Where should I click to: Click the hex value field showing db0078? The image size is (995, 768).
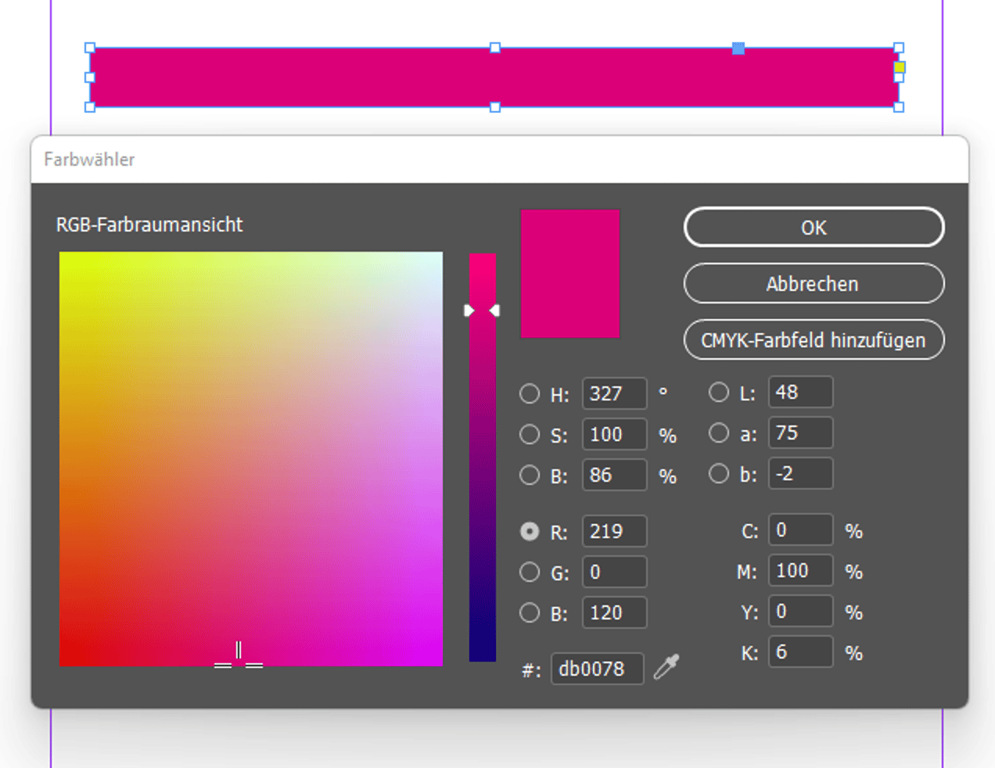(597, 669)
